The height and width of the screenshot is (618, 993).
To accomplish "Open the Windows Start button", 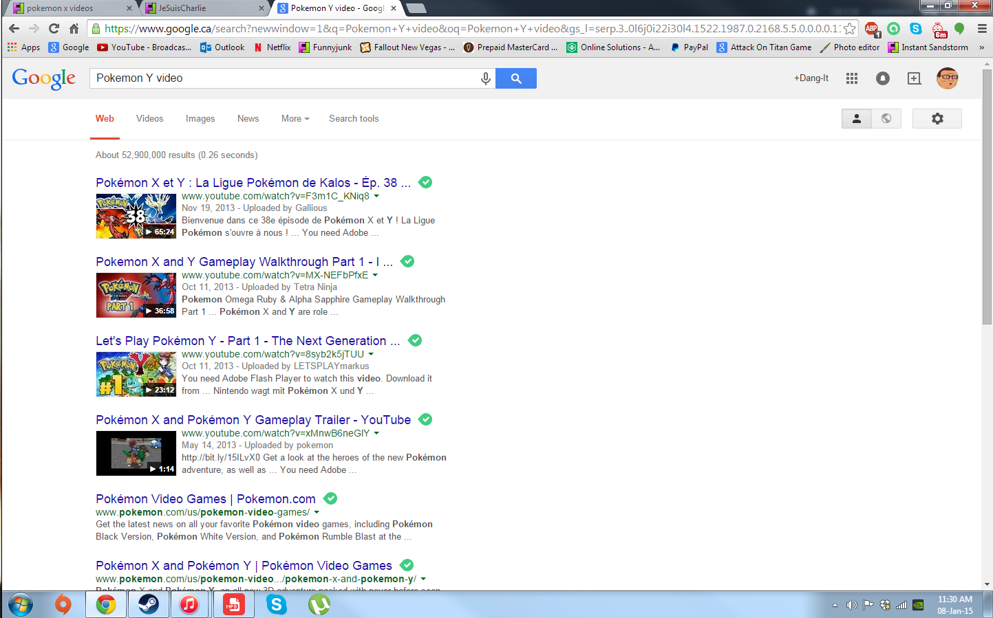I will point(20,604).
